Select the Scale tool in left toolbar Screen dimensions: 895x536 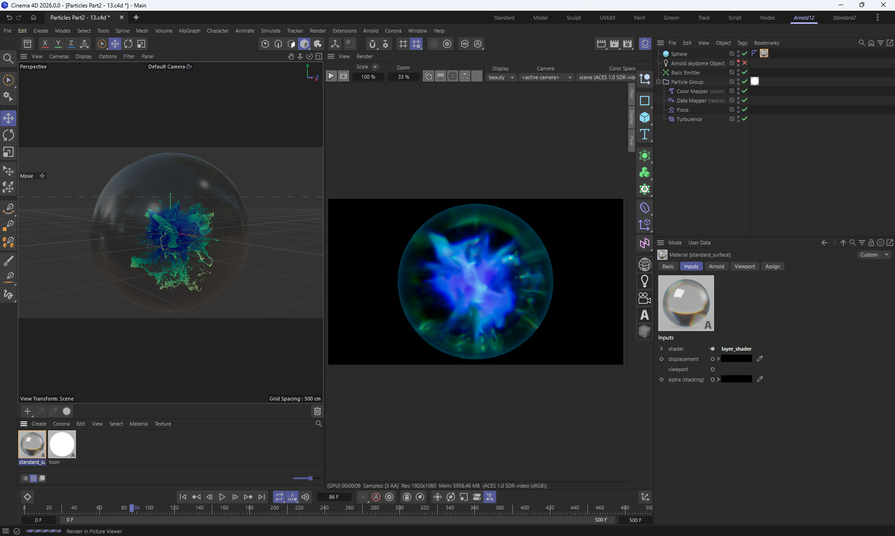click(8, 152)
